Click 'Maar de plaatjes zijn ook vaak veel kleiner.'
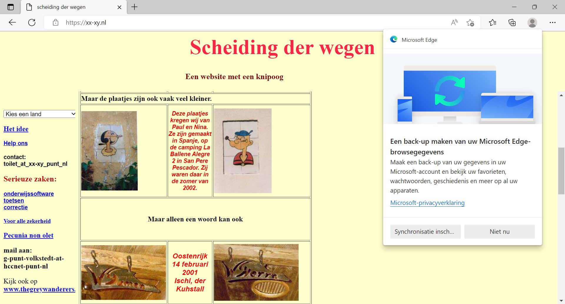Screen dimensions: 565x304 pos(146,98)
